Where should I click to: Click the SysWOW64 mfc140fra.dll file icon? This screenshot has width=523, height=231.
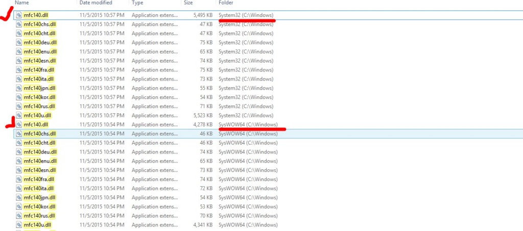(x=19, y=179)
